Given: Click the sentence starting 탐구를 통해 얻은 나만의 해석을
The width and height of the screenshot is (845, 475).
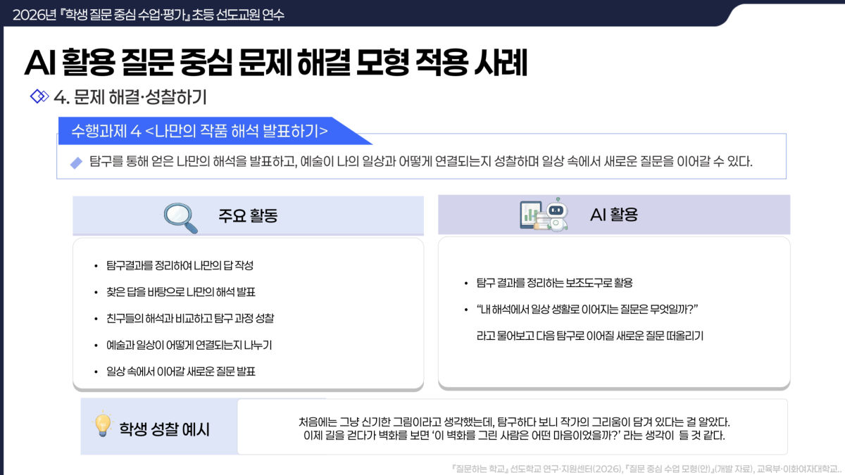Looking at the screenshot, I should pos(421,162).
